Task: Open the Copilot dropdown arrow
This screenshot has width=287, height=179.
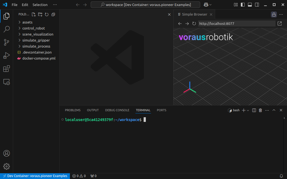Action: (211, 5)
